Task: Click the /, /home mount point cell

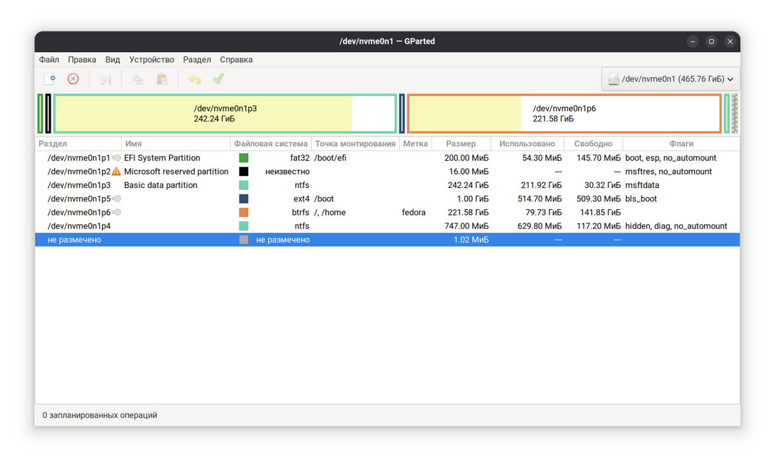Action: [x=330, y=212]
